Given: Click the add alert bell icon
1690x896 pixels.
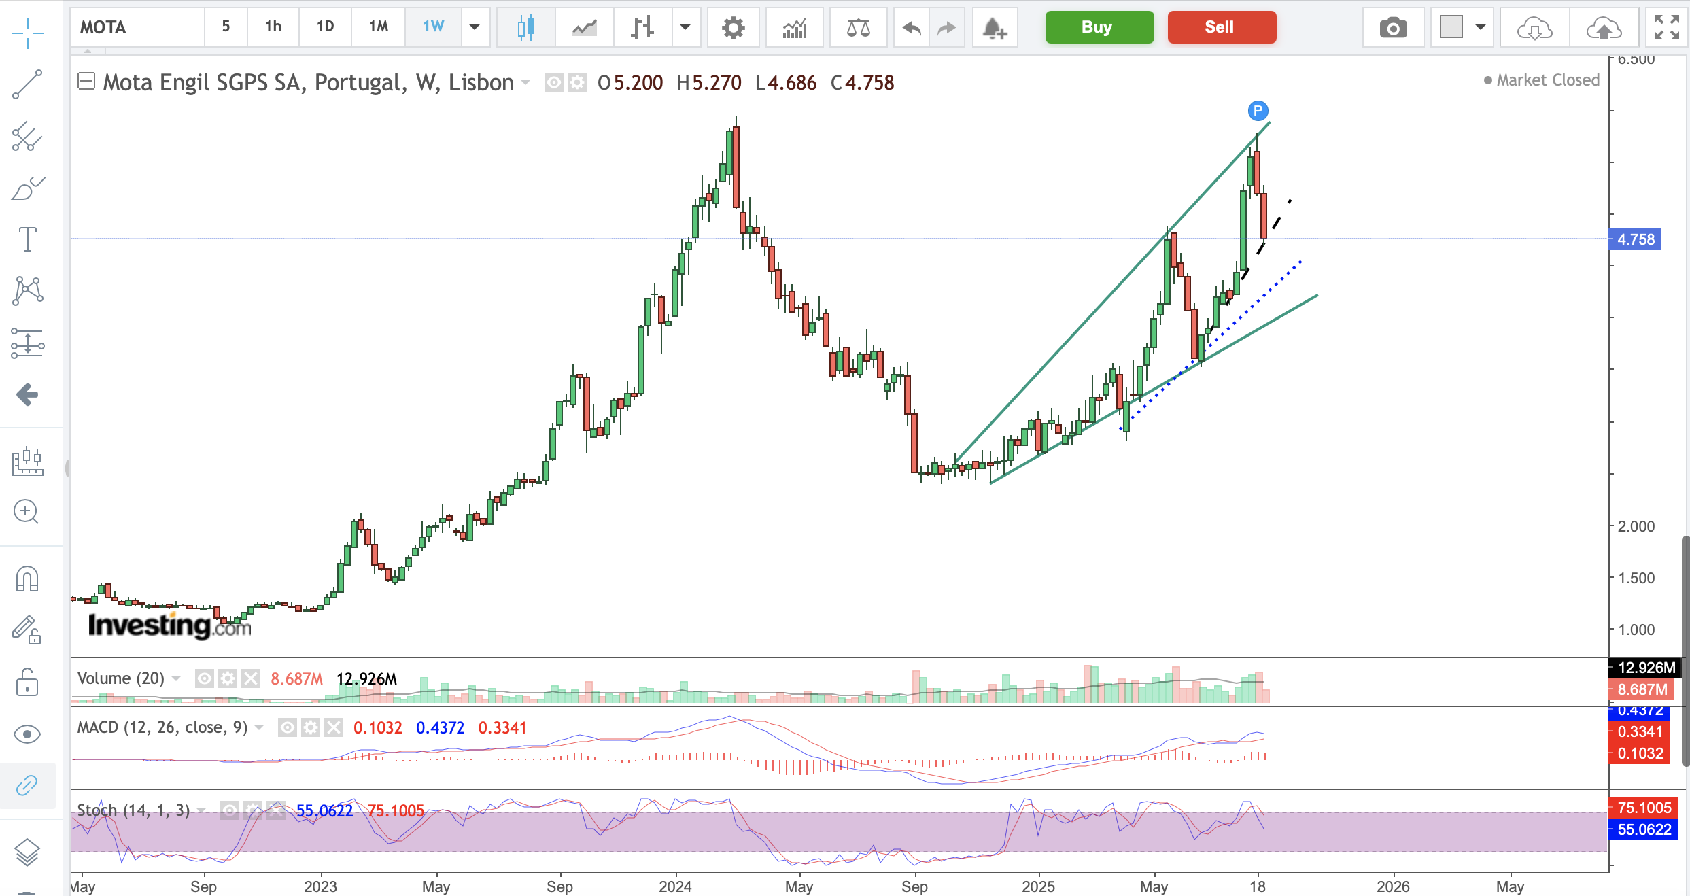Looking at the screenshot, I should pos(994,27).
